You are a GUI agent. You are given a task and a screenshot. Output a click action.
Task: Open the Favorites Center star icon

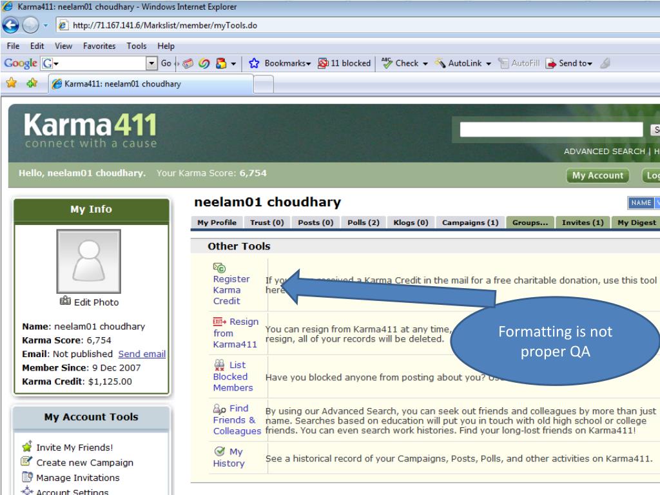point(12,83)
